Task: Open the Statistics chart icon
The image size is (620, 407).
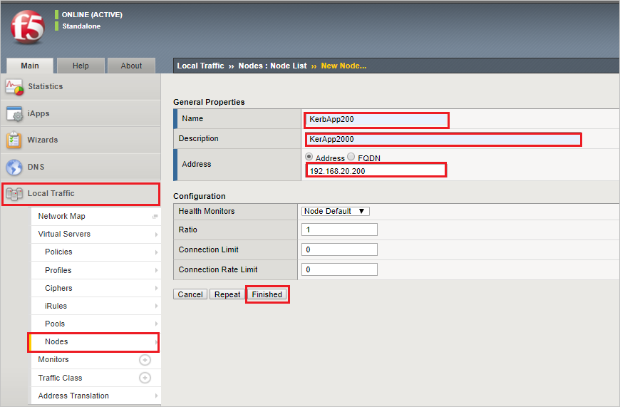Action: [x=14, y=87]
